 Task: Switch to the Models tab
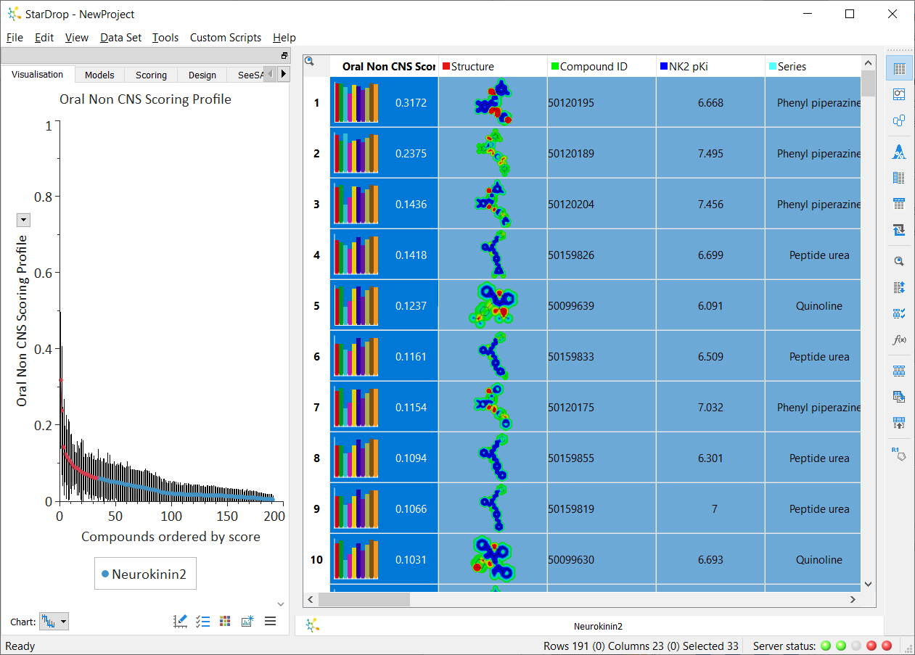pyautogui.click(x=99, y=75)
